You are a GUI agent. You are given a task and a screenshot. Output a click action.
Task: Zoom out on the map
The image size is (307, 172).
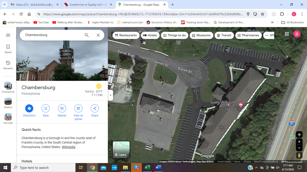coord(299,148)
